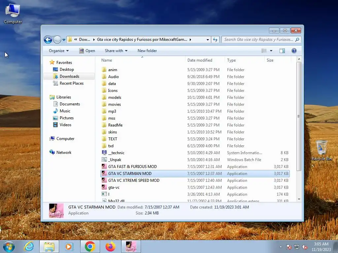The width and height of the screenshot is (338, 253).
Task: Select Recent Places in Favorites
Action: click(x=71, y=83)
